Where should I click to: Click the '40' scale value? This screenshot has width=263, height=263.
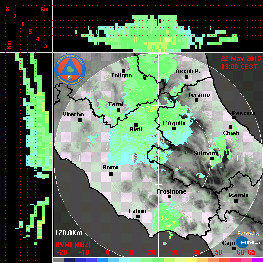[x=196, y=252]
